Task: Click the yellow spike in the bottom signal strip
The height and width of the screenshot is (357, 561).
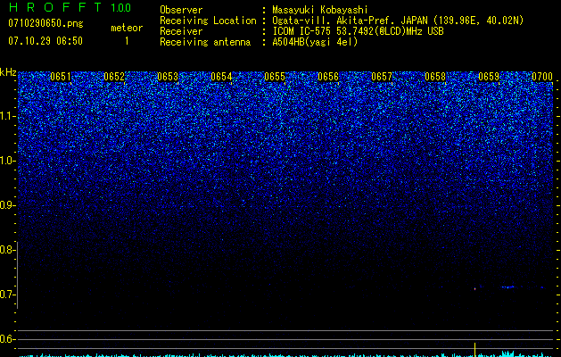Action: coord(474,350)
